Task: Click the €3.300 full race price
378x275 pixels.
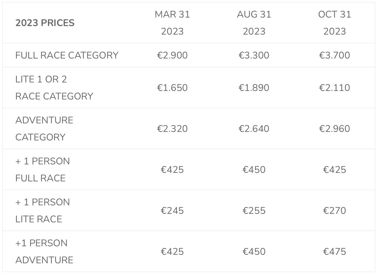Action: [x=254, y=55]
